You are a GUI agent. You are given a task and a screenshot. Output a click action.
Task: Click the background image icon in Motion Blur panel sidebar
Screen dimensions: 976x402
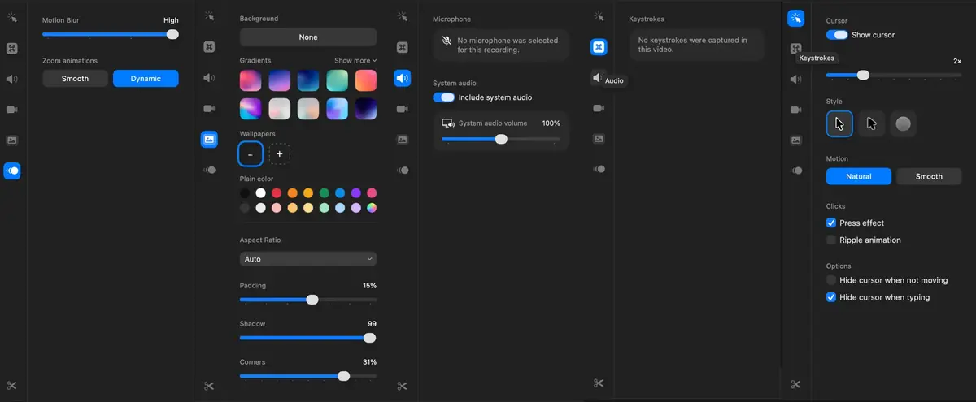(x=12, y=140)
